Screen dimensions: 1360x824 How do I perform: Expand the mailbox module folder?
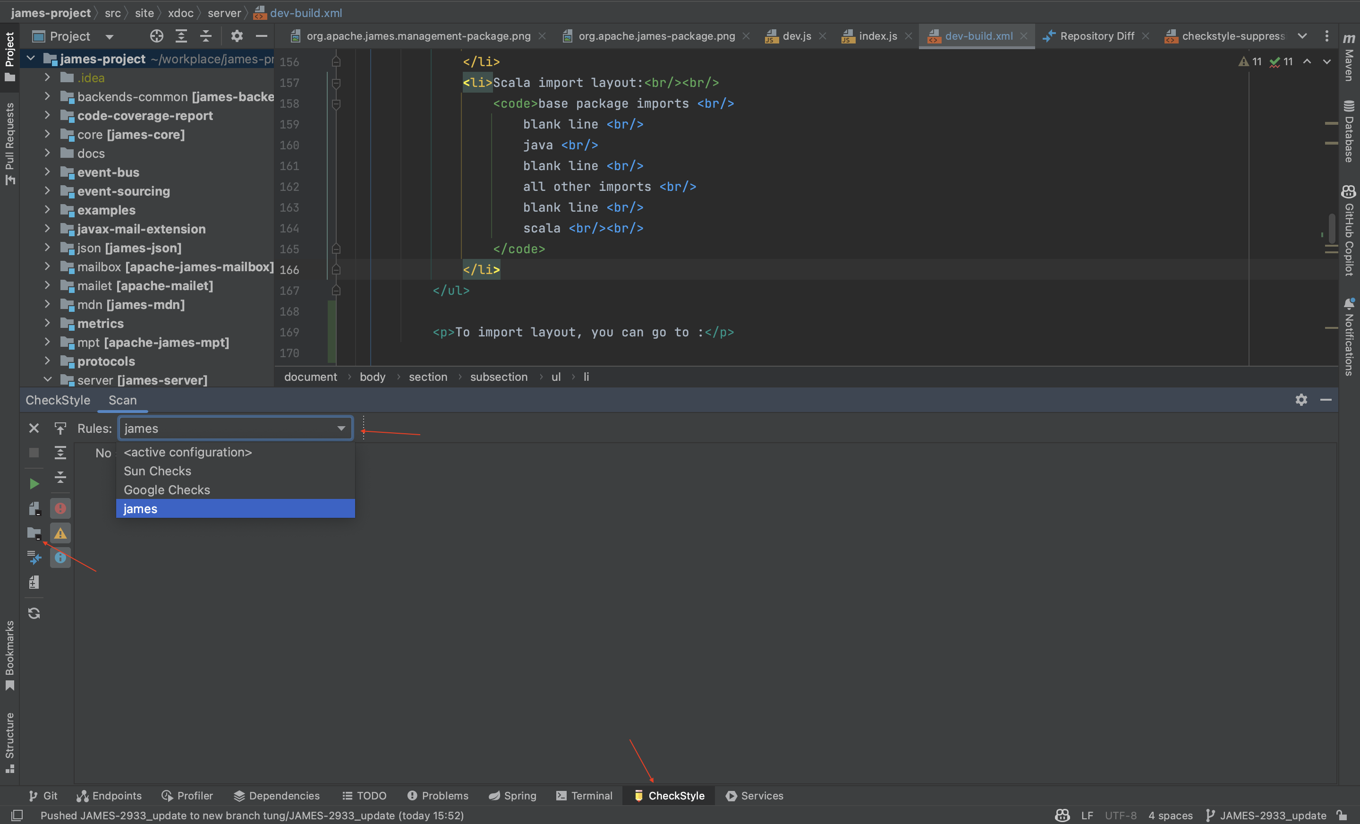pos(47,267)
